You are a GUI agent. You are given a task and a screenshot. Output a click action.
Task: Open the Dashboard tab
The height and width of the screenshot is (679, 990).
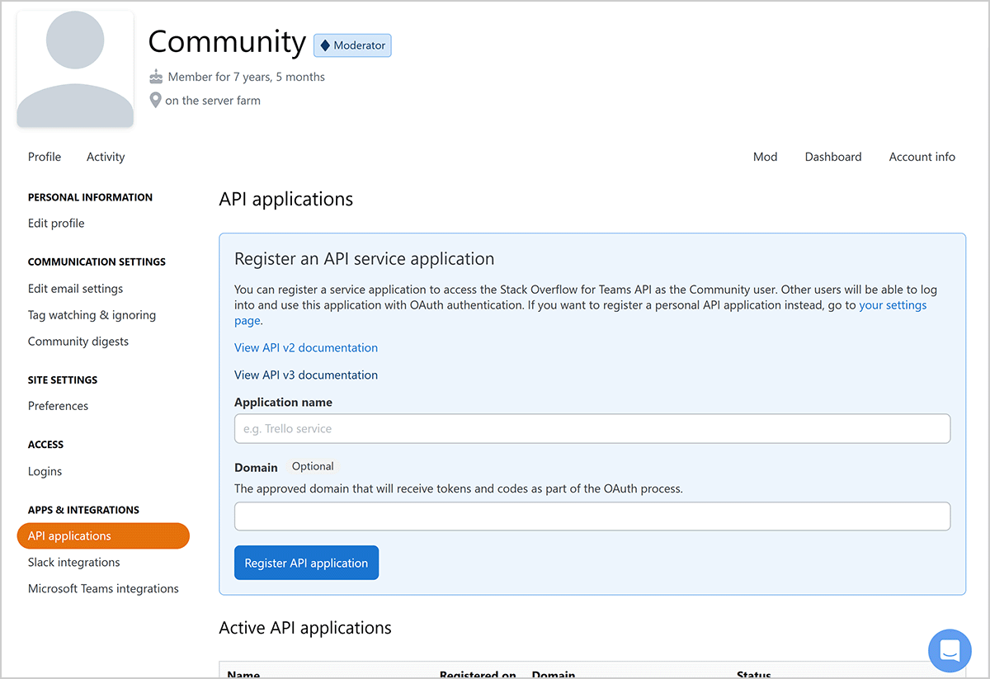pyautogui.click(x=832, y=157)
